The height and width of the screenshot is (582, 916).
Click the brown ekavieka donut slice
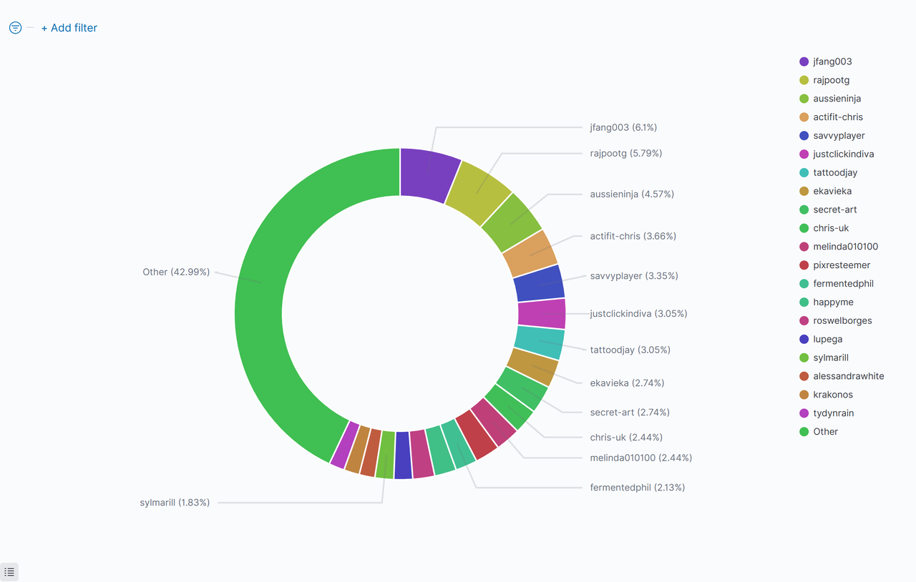532,367
